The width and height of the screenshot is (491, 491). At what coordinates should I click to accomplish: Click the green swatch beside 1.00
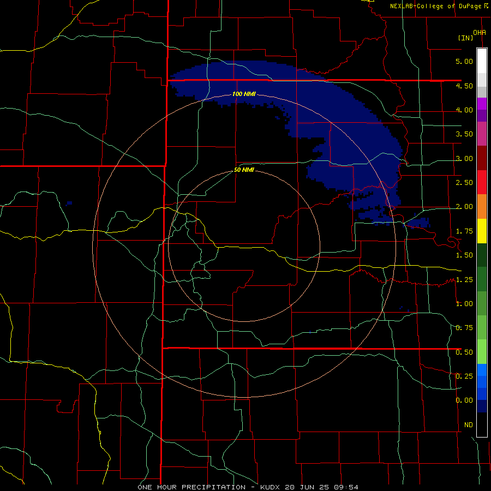point(482,303)
